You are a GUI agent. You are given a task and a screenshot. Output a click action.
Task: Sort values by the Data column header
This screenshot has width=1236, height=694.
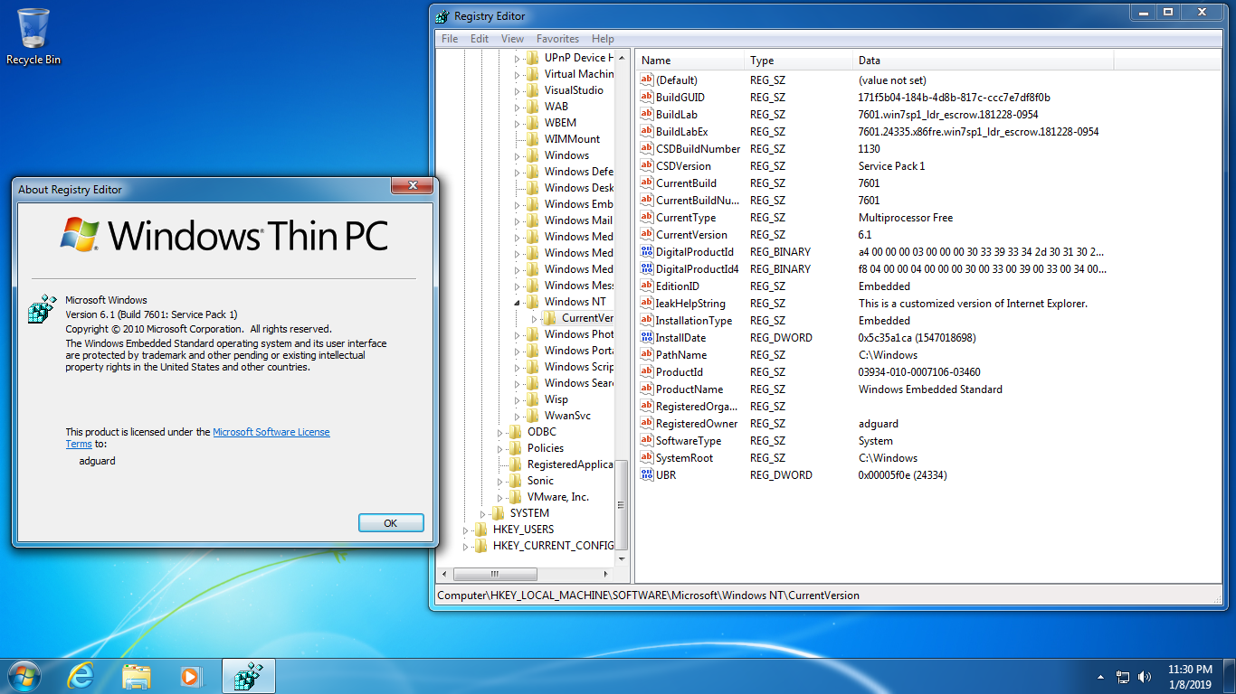point(984,61)
